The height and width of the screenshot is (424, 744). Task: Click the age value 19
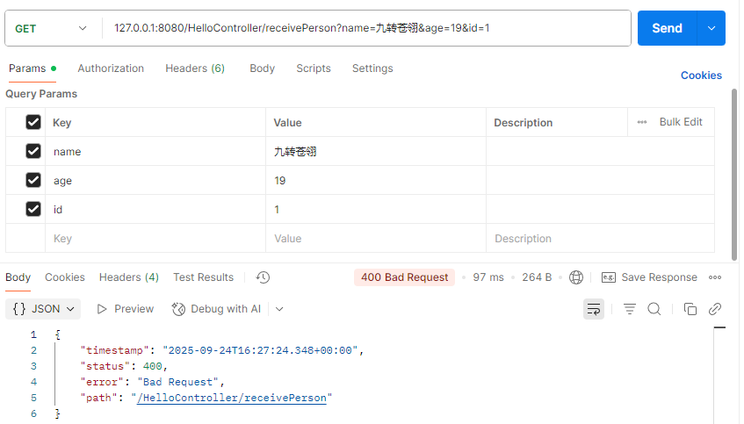(376, 180)
